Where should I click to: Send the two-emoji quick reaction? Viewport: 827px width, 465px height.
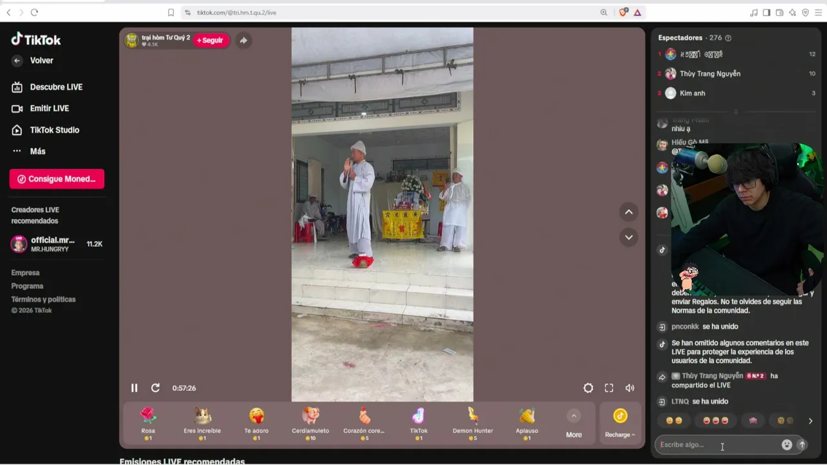click(674, 421)
